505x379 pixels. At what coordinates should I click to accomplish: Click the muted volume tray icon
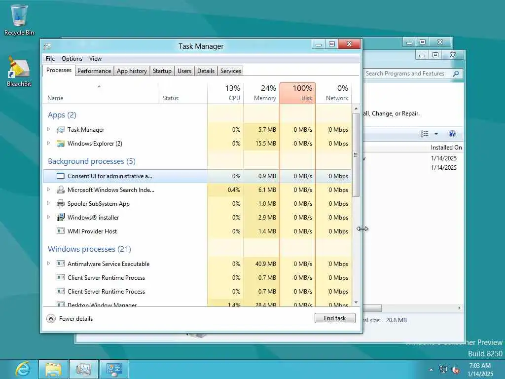click(x=455, y=370)
